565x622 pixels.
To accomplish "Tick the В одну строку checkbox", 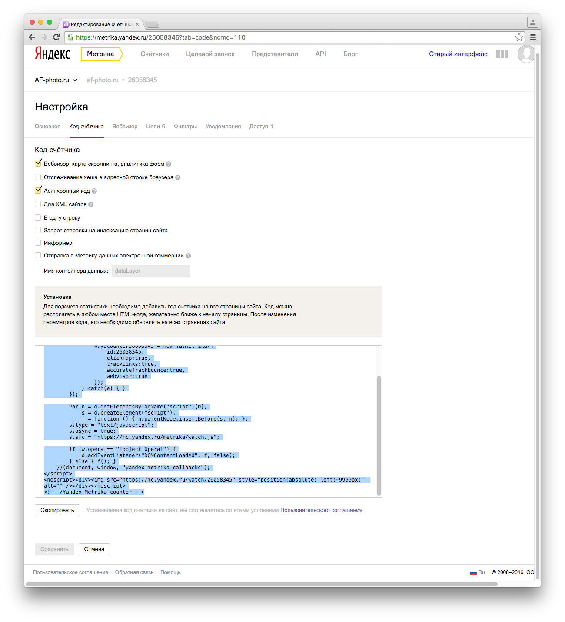I will (x=38, y=217).
